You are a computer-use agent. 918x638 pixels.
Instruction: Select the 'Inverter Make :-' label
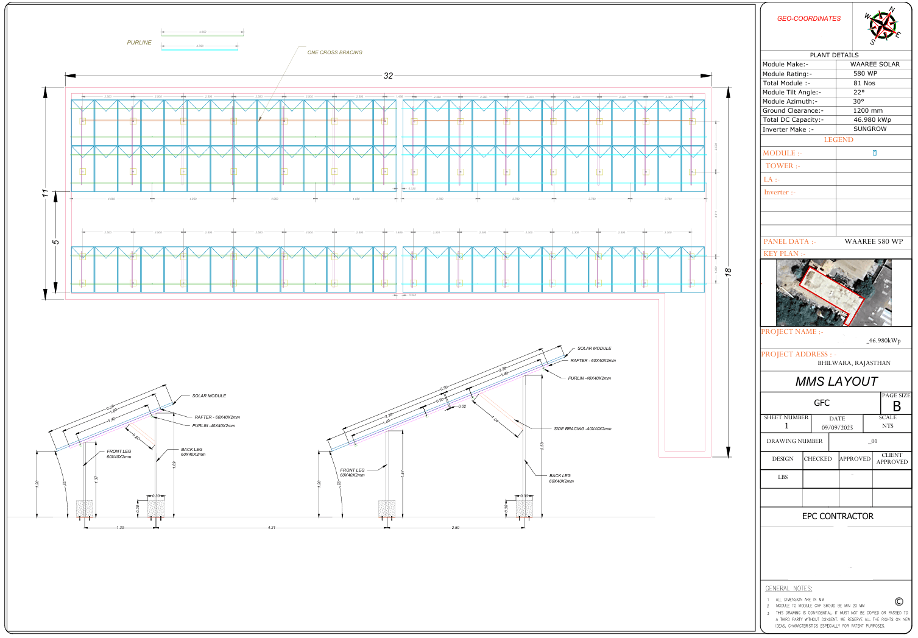pyautogui.click(x=788, y=129)
